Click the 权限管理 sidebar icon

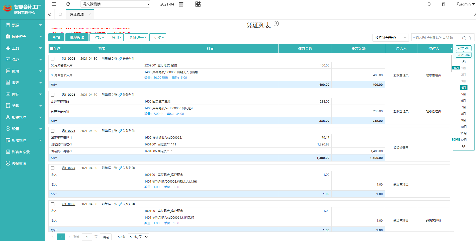8,140
